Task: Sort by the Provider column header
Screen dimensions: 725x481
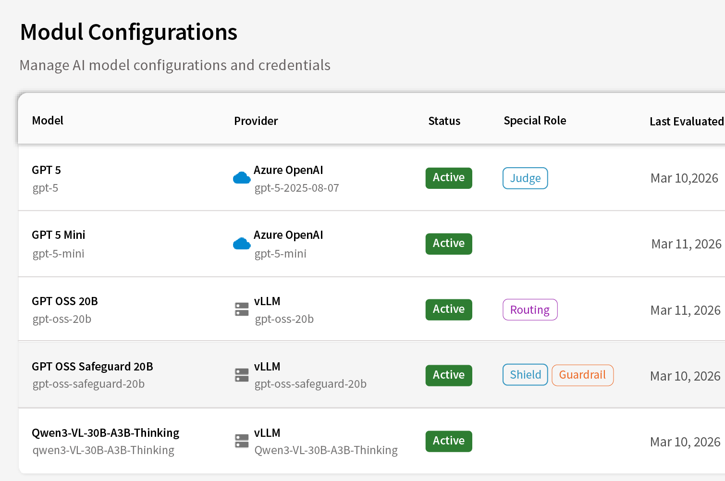Action: [x=256, y=121]
